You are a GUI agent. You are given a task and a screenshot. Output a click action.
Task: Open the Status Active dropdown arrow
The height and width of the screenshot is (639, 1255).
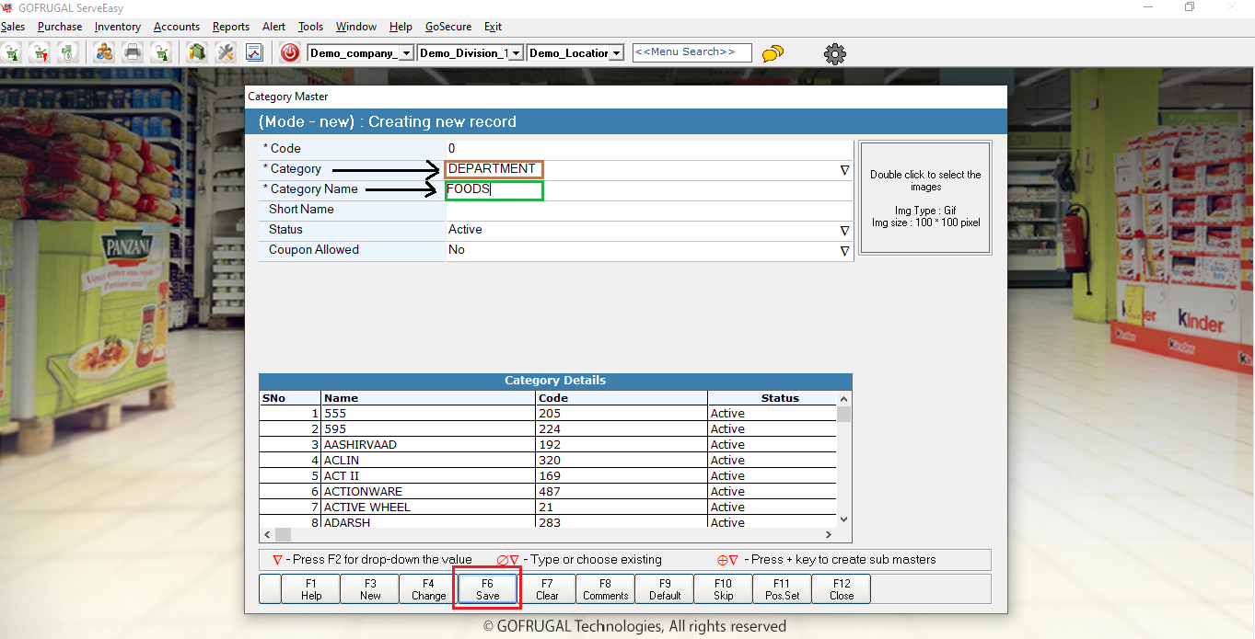coord(844,231)
